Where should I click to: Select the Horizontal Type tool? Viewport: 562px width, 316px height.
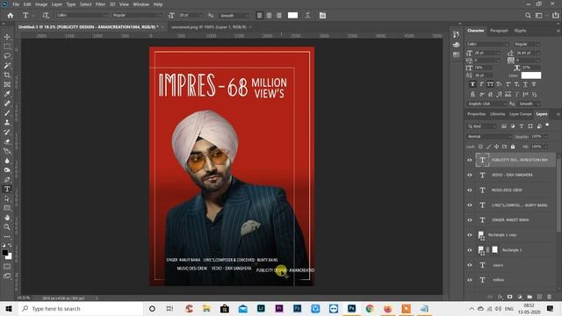[x=7, y=189]
